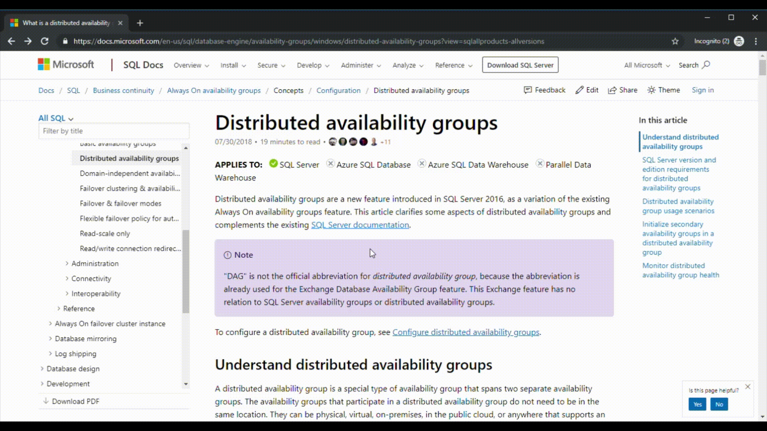This screenshot has width=767, height=431.
Task: Click the SQL Server green checkmark applicability icon
Action: [273, 164]
